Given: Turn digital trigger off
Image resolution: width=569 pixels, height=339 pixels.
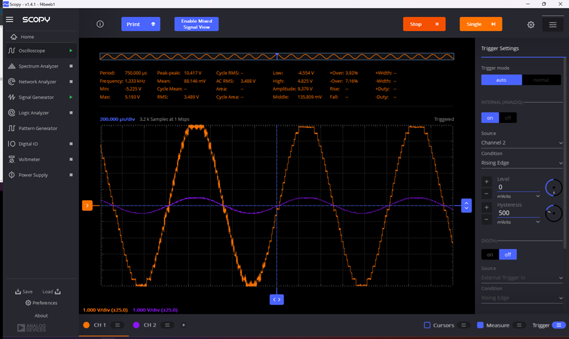Looking at the screenshot, I should pyautogui.click(x=508, y=255).
